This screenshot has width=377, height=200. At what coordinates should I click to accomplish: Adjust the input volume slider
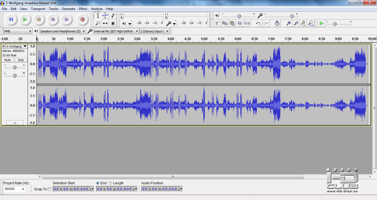pyautogui.click(x=292, y=16)
